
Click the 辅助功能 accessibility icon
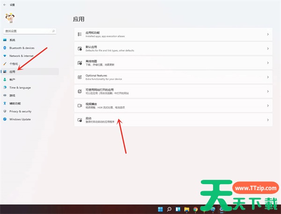click(x=5, y=103)
